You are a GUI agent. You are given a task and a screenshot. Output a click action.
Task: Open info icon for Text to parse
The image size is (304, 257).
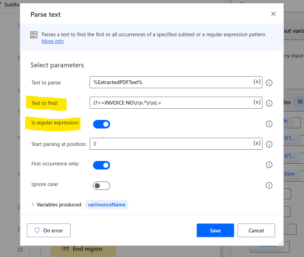tap(269, 83)
